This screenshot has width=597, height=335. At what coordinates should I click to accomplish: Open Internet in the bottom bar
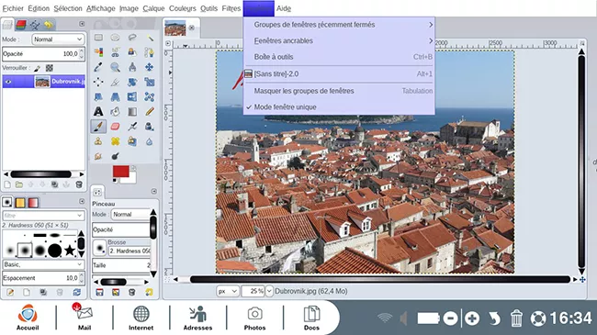click(x=141, y=318)
